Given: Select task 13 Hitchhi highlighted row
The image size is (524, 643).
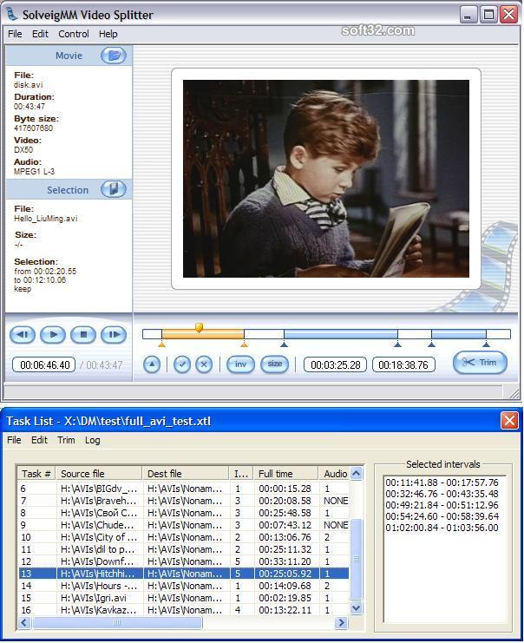Looking at the screenshot, I should [183, 574].
